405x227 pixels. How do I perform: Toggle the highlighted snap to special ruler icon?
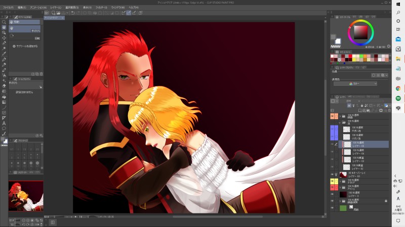129,13
